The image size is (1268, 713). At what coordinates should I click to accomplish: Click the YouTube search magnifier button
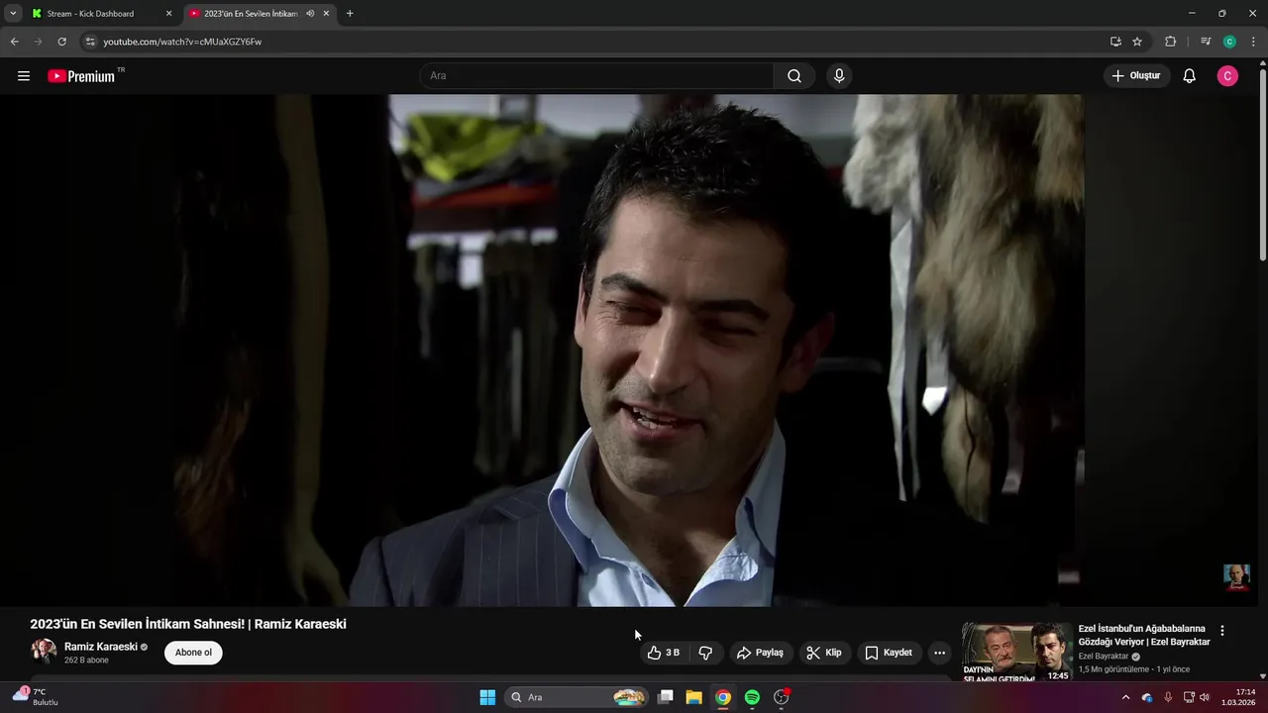pos(794,76)
